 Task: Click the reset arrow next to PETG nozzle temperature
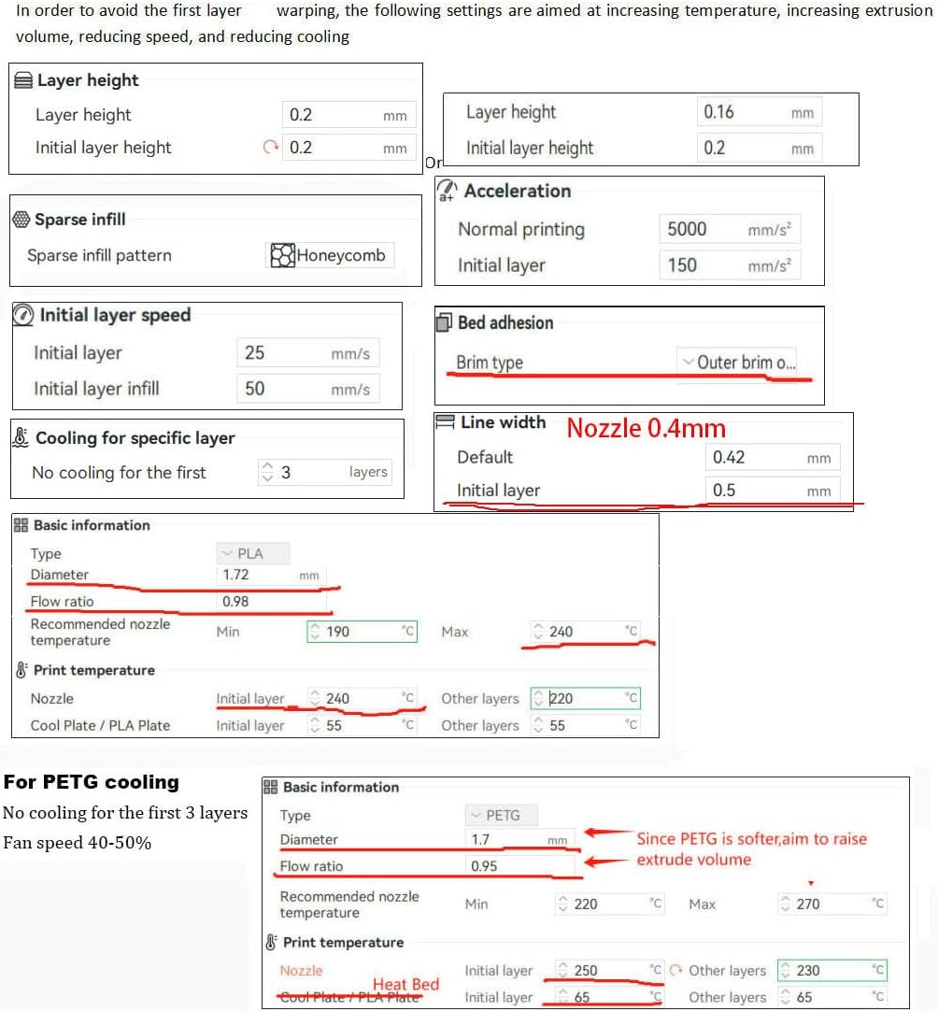676,971
